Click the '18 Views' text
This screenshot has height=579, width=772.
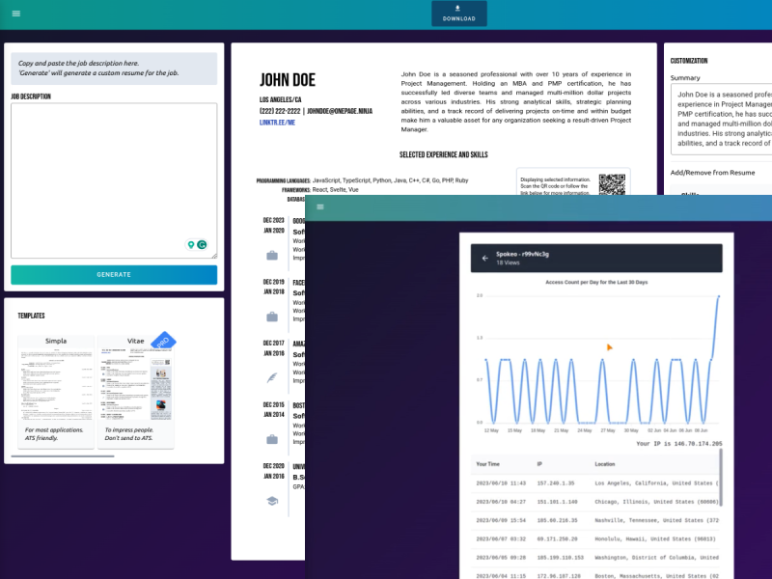[508, 262]
